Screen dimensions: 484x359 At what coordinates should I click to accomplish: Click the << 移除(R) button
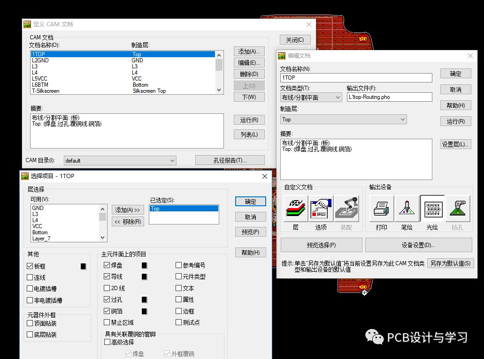128,222
